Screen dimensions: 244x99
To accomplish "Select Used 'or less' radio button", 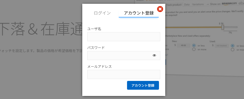I will click(x=233, y=46).
